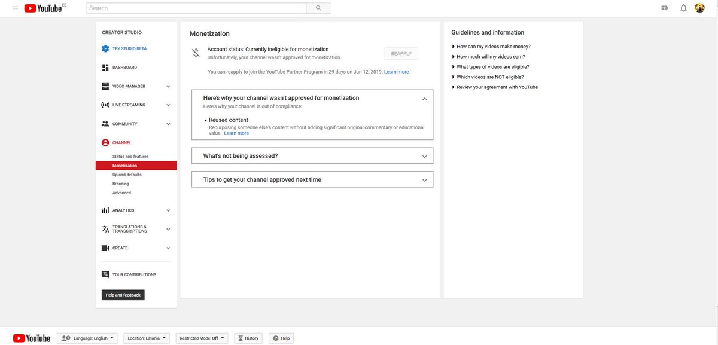Click the Translations & Transcriptions icon

105,229
